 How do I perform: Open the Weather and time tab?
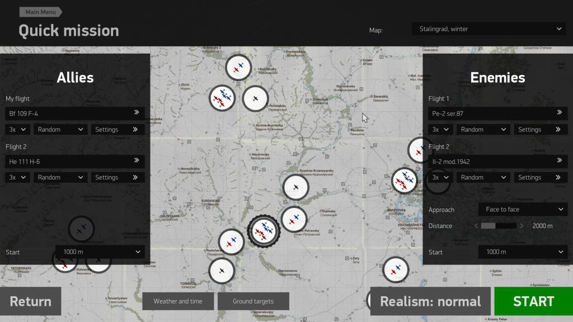[178, 301]
